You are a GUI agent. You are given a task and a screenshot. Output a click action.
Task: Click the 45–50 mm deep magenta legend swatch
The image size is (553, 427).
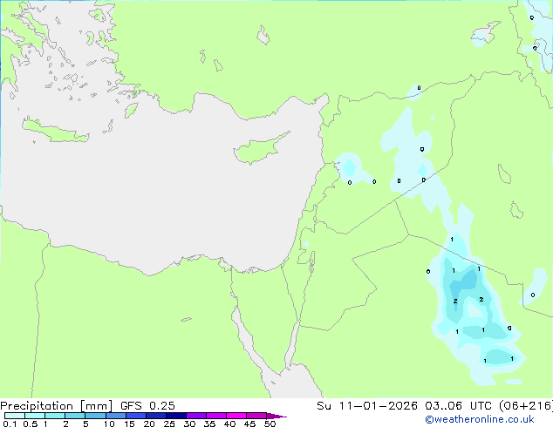click(x=256, y=416)
